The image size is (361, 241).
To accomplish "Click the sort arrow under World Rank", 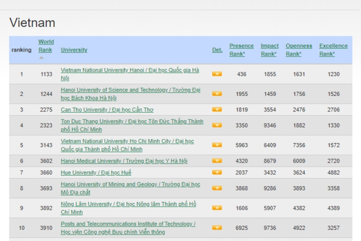I will pyautogui.click(x=41, y=57).
